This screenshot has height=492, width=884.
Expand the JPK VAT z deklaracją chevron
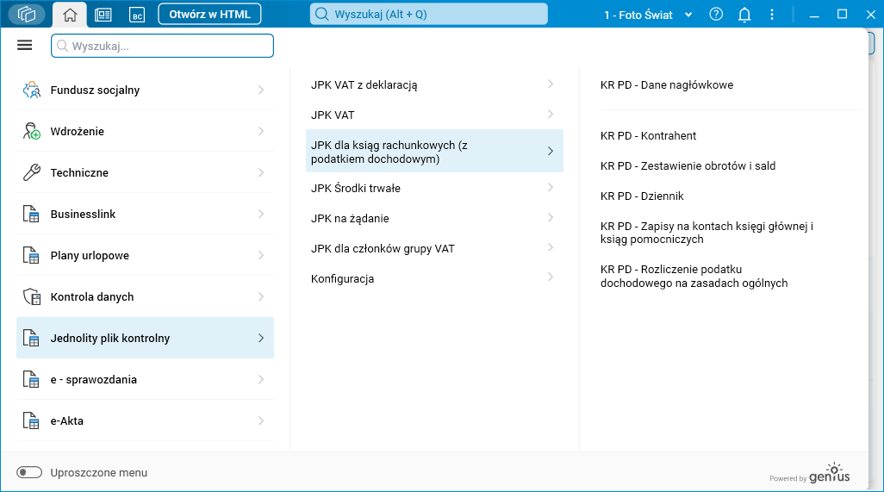(551, 84)
